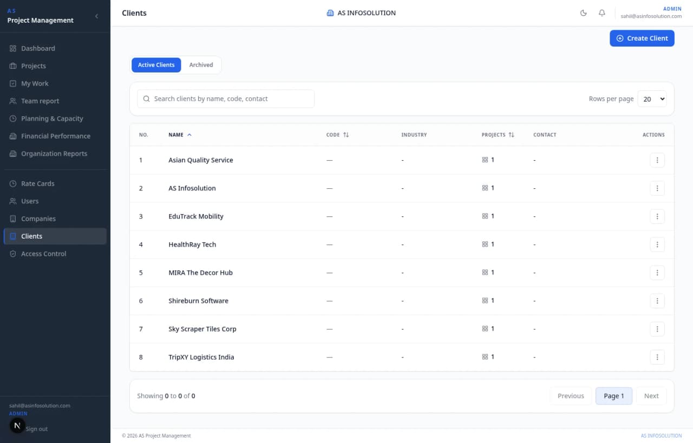Screen dimensions: 693x443
Task: Click the Projects briefcase icon
Action: [x=13, y=66]
